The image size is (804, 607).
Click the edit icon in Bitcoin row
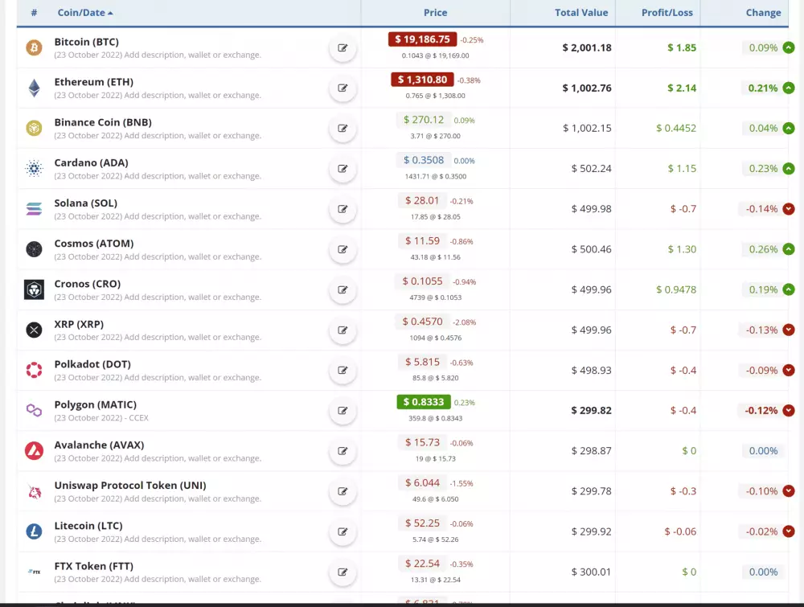point(343,48)
